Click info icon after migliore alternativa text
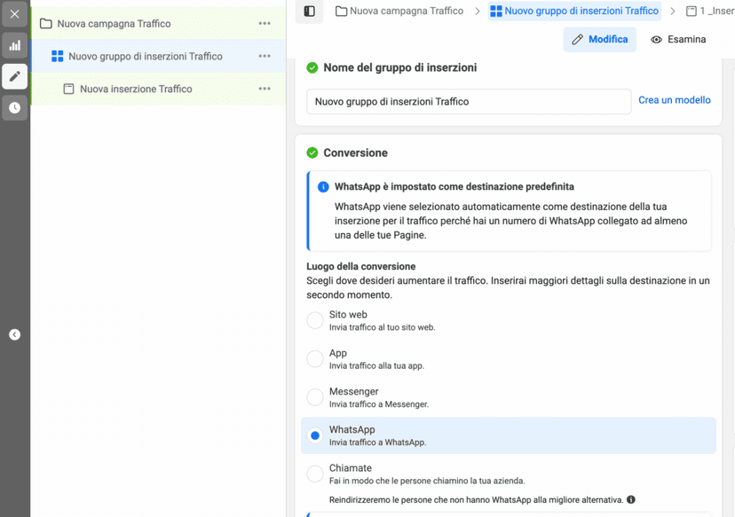This screenshot has width=735, height=517. click(x=631, y=499)
